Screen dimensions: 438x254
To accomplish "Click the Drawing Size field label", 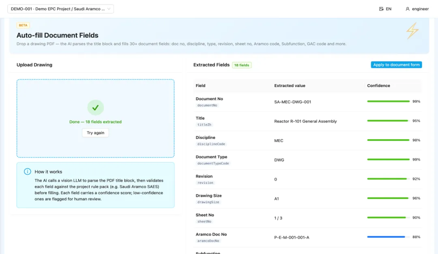I will point(209,195).
